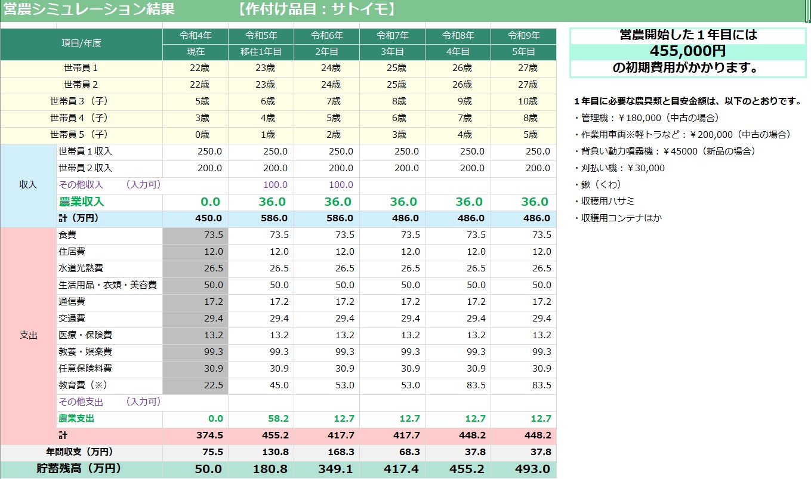
Task: Select the 項目/年度 header cell
Action: [x=82, y=44]
